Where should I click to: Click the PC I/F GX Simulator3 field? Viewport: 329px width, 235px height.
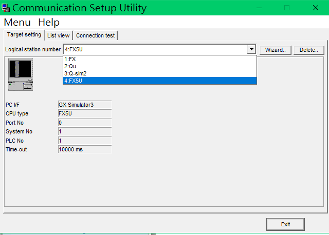coord(84,105)
